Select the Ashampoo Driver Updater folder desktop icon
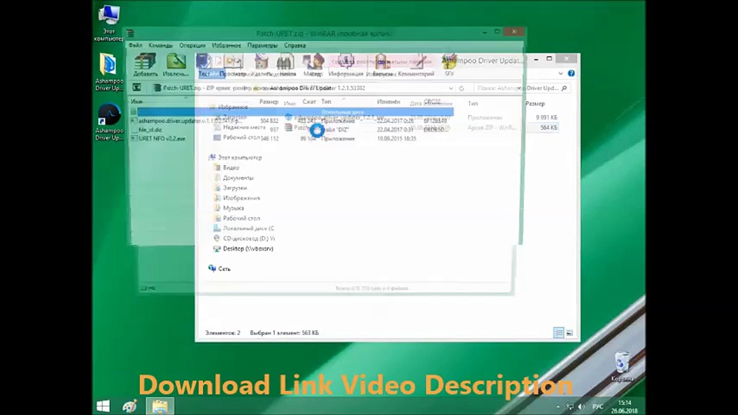738x415 pixels. pyautogui.click(x=109, y=72)
